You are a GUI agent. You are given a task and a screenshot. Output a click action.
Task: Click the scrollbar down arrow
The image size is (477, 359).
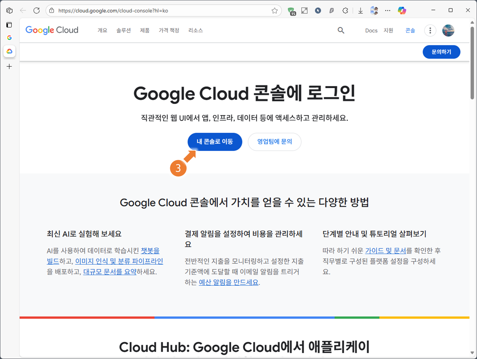472,353
